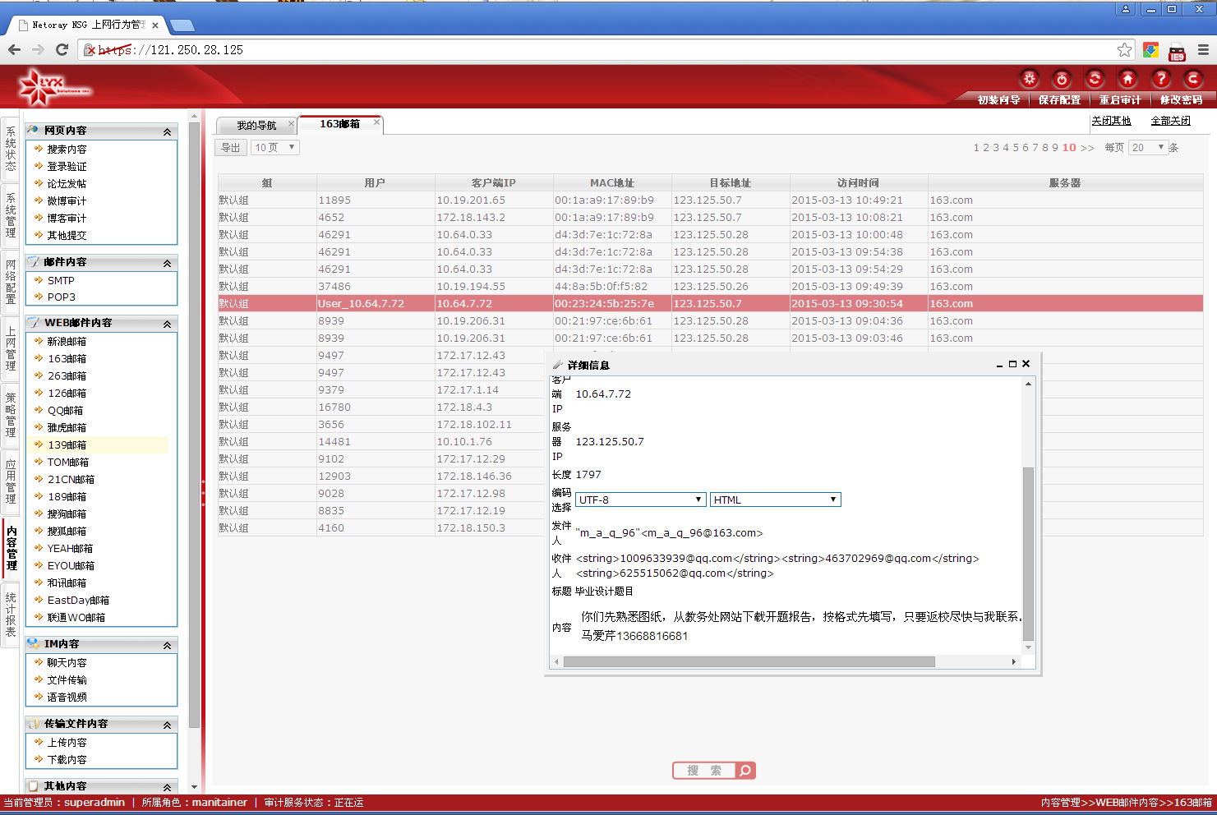Open the 系统状态 side tab
The width and height of the screenshot is (1217, 815).
[x=10, y=149]
